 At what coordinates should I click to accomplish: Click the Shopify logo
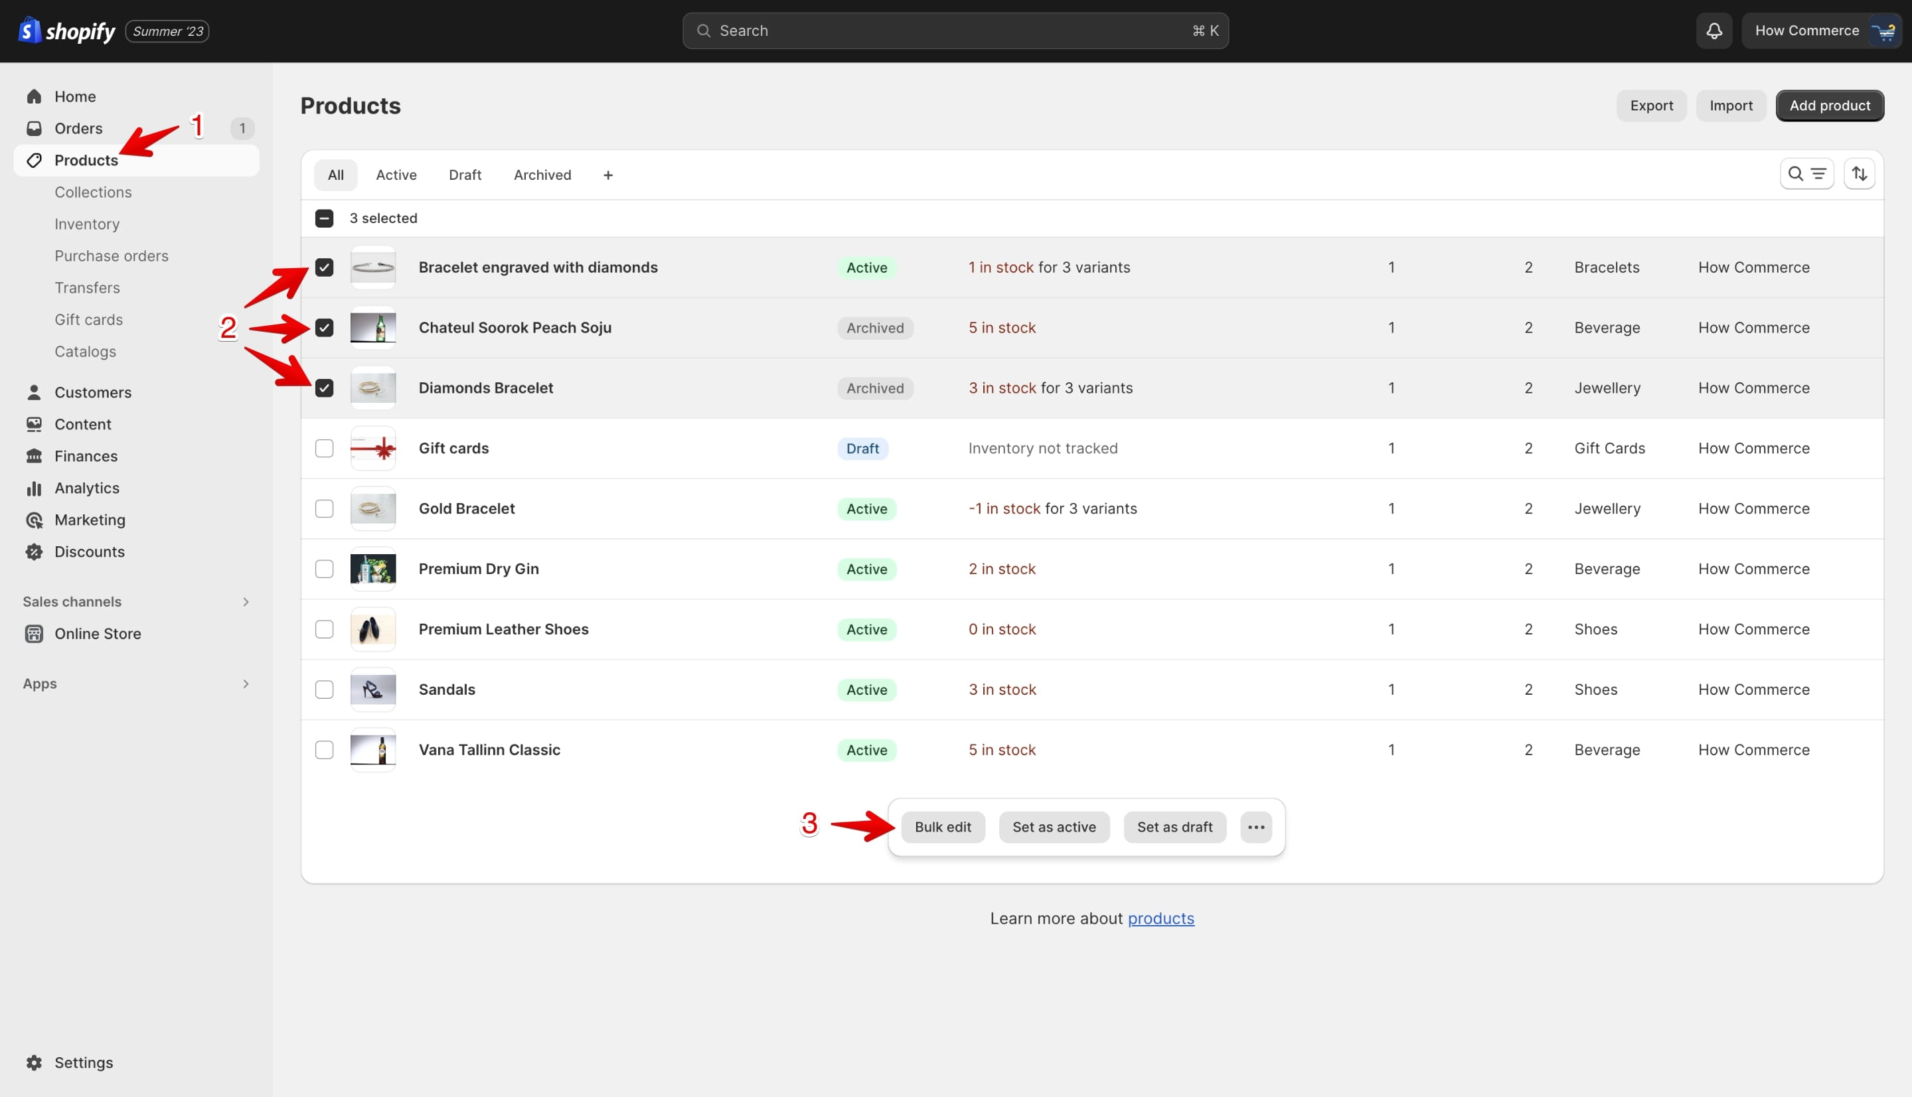(x=66, y=31)
